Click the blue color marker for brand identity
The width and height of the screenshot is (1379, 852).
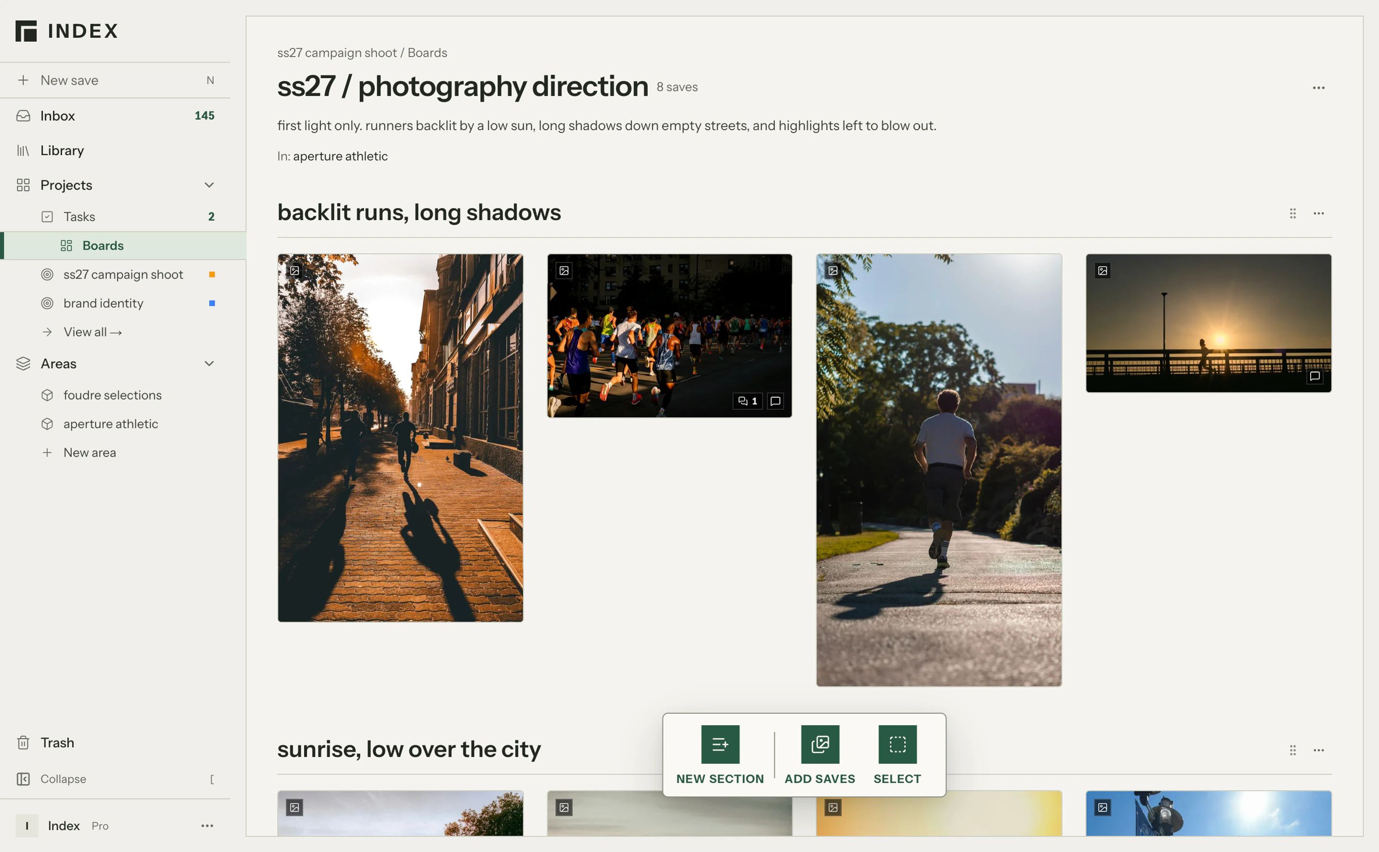click(212, 303)
